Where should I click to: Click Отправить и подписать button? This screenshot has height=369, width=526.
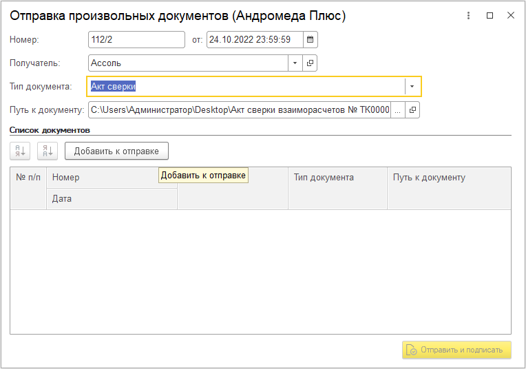coord(456,350)
